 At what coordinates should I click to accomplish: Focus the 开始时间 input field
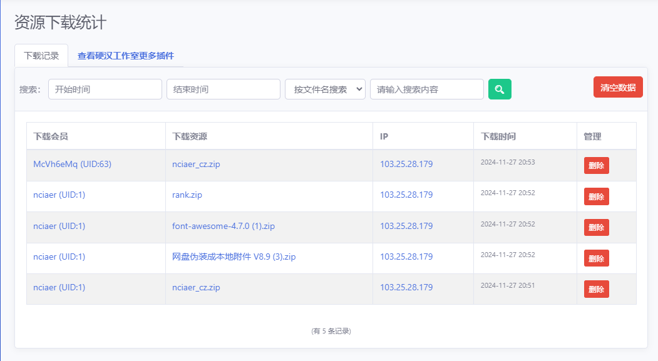pos(105,89)
